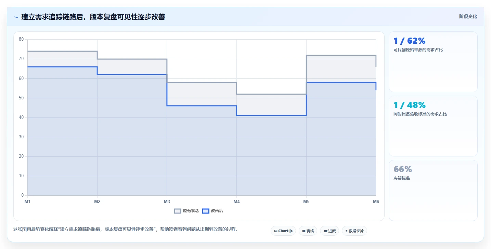Screen dimensions: 491x249
Task: Click the chart description sentence below the chart
Action: click(x=126, y=229)
